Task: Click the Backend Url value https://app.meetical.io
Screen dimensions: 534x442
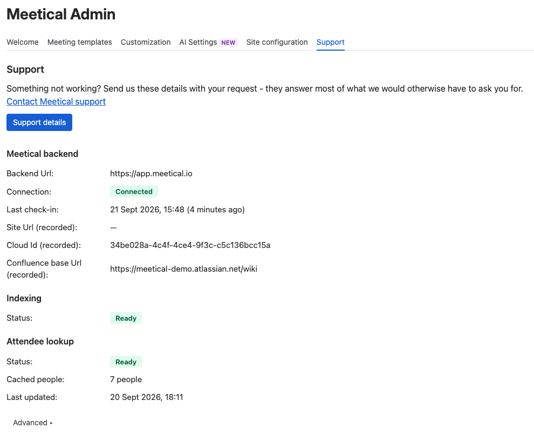Action: [x=151, y=174]
